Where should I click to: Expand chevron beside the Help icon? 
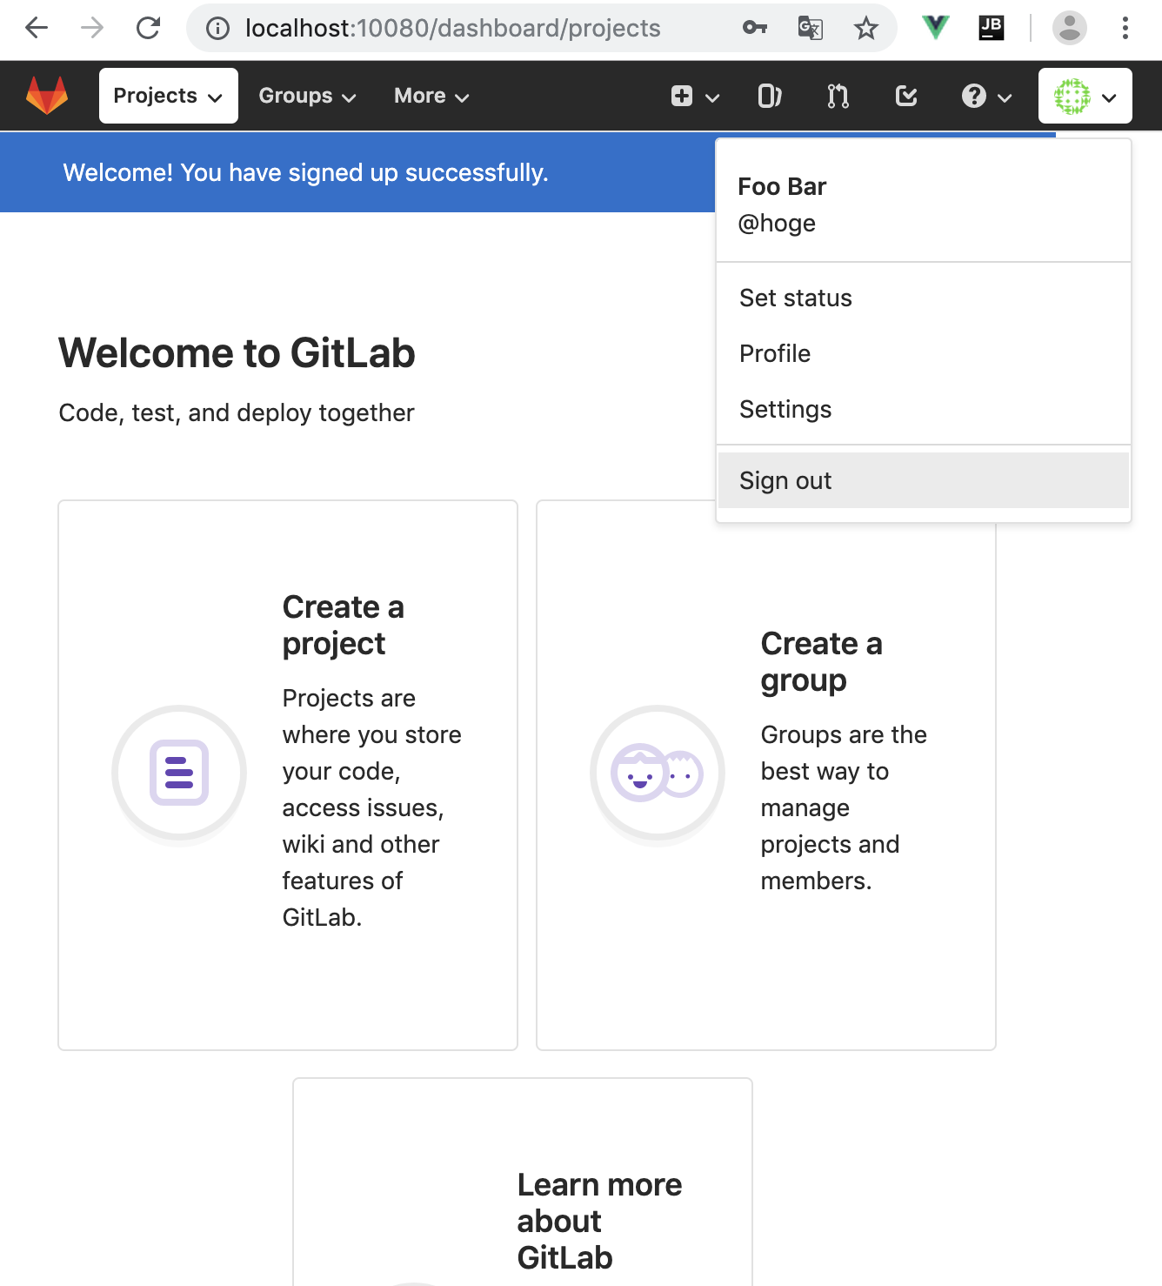point(1005,97)
